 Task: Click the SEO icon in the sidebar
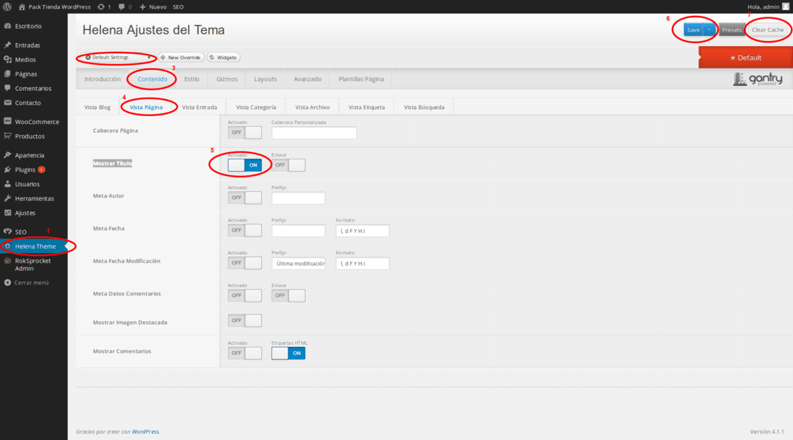click(8, 232)
